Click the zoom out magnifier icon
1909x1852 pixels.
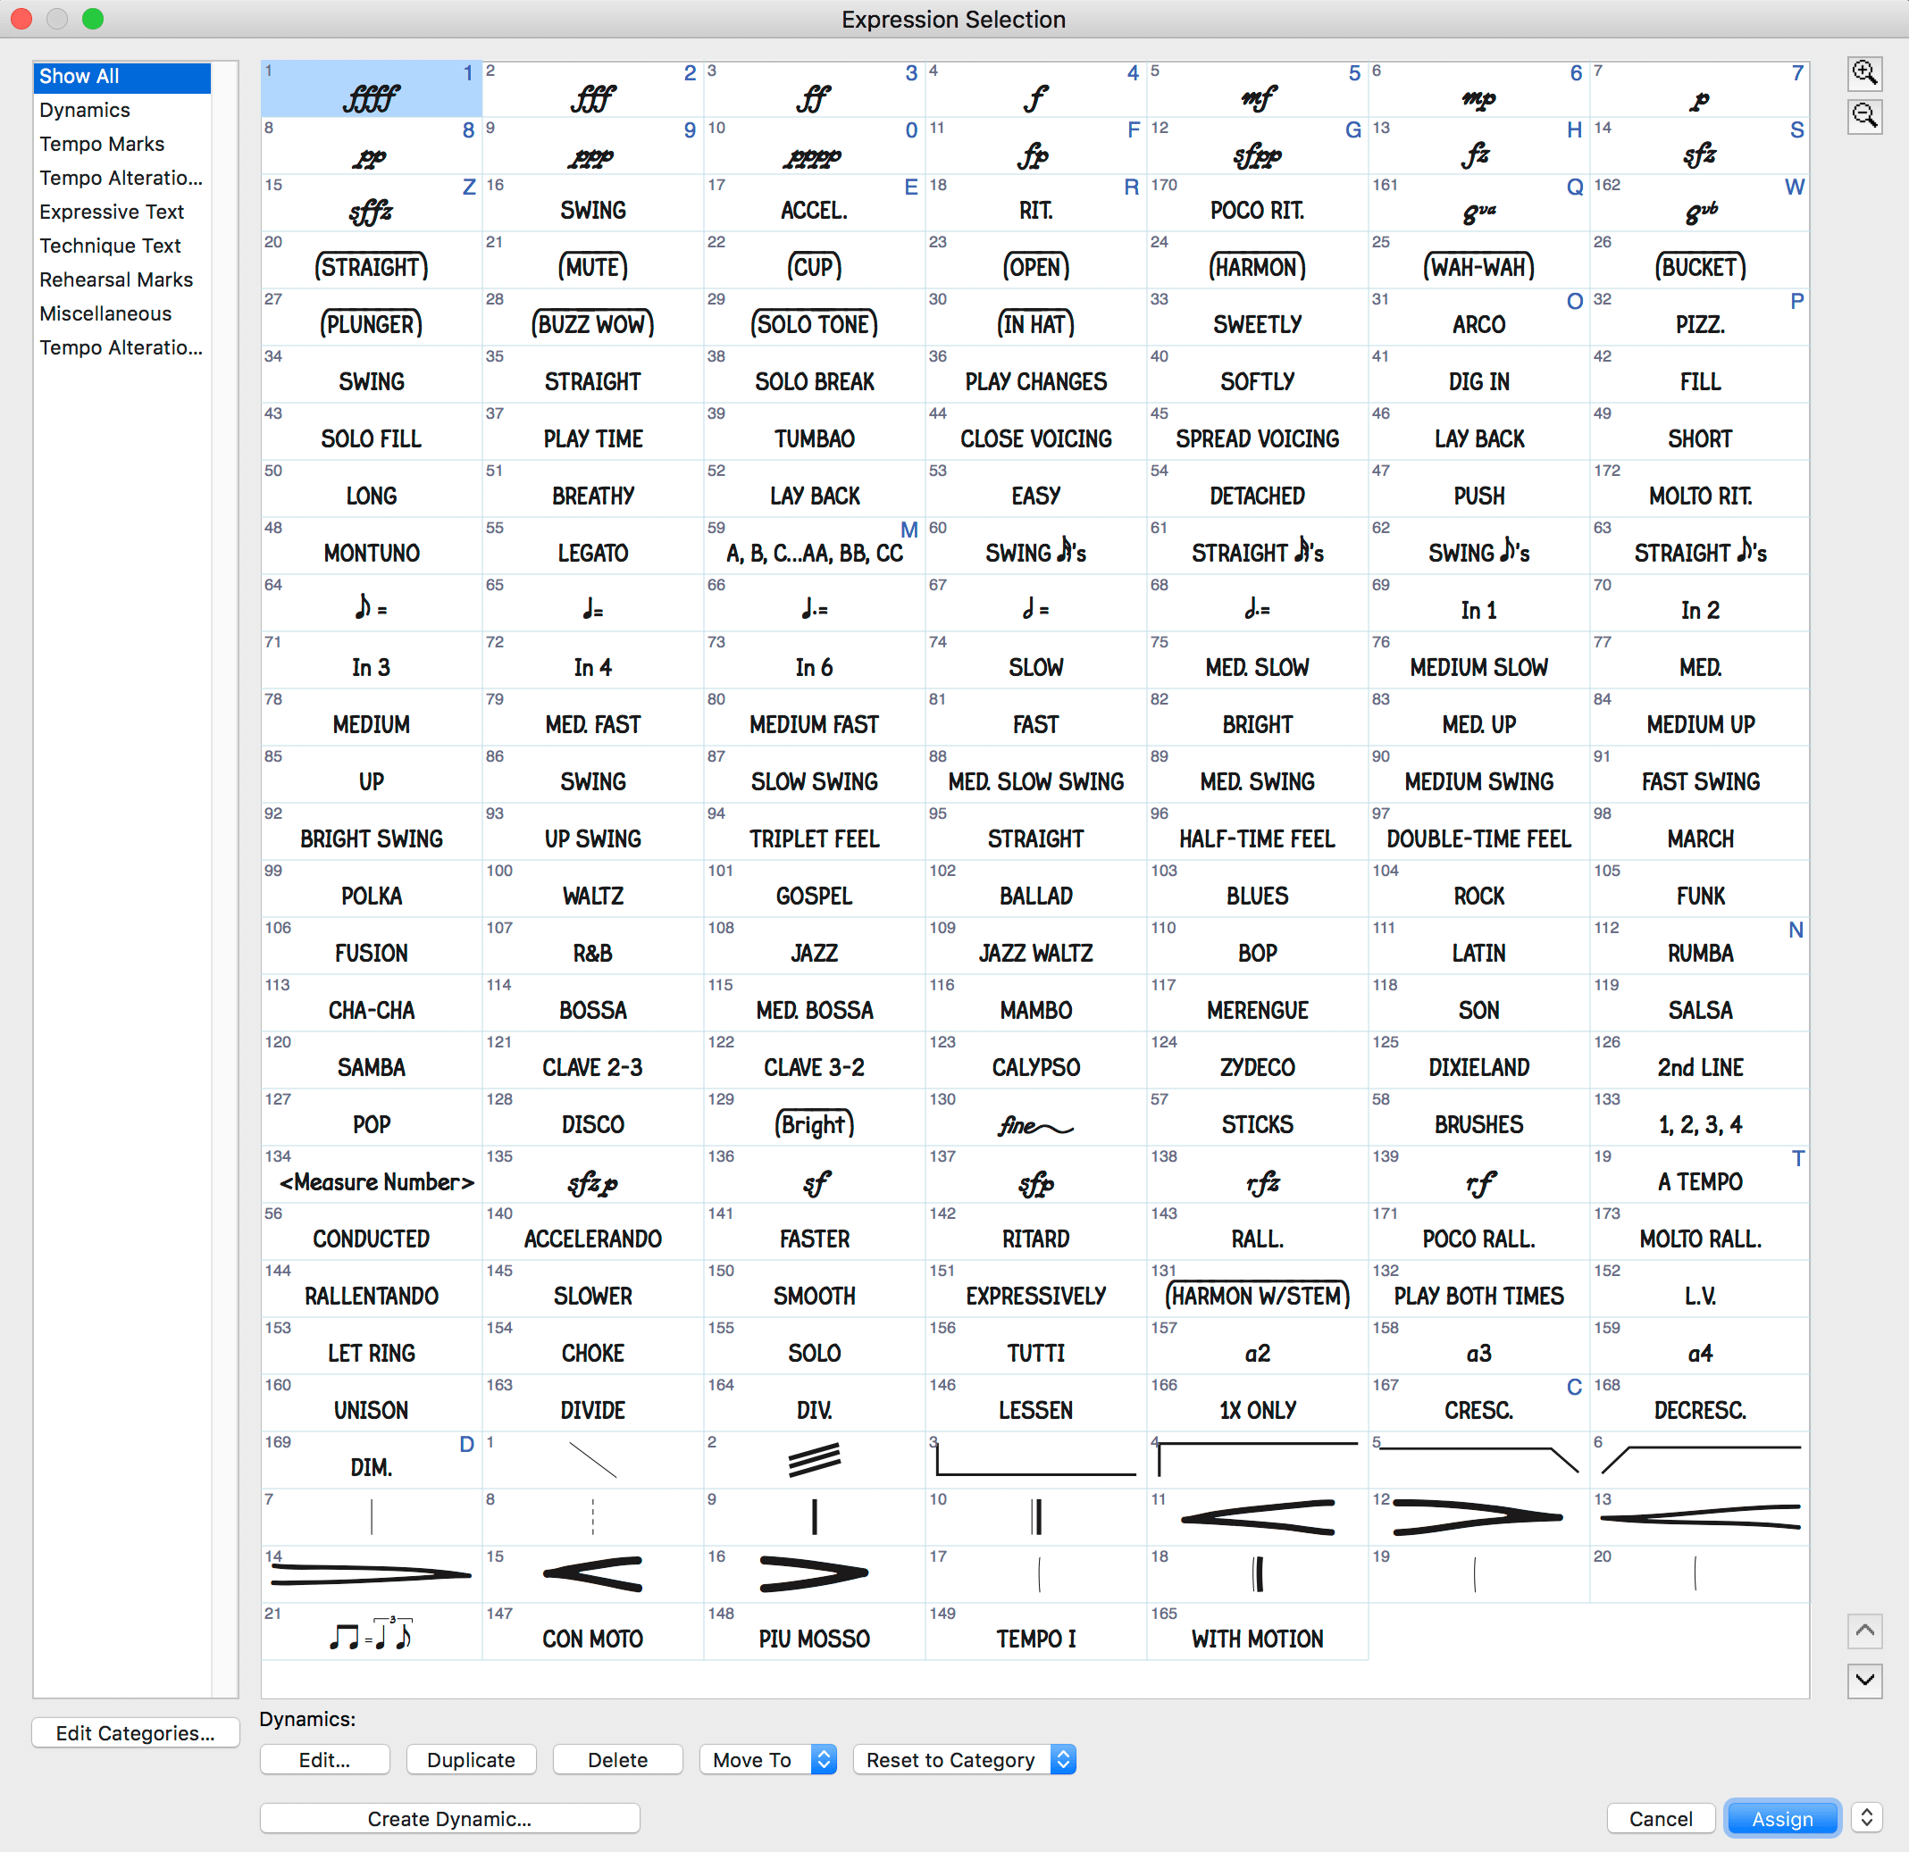pos(1864,116)
